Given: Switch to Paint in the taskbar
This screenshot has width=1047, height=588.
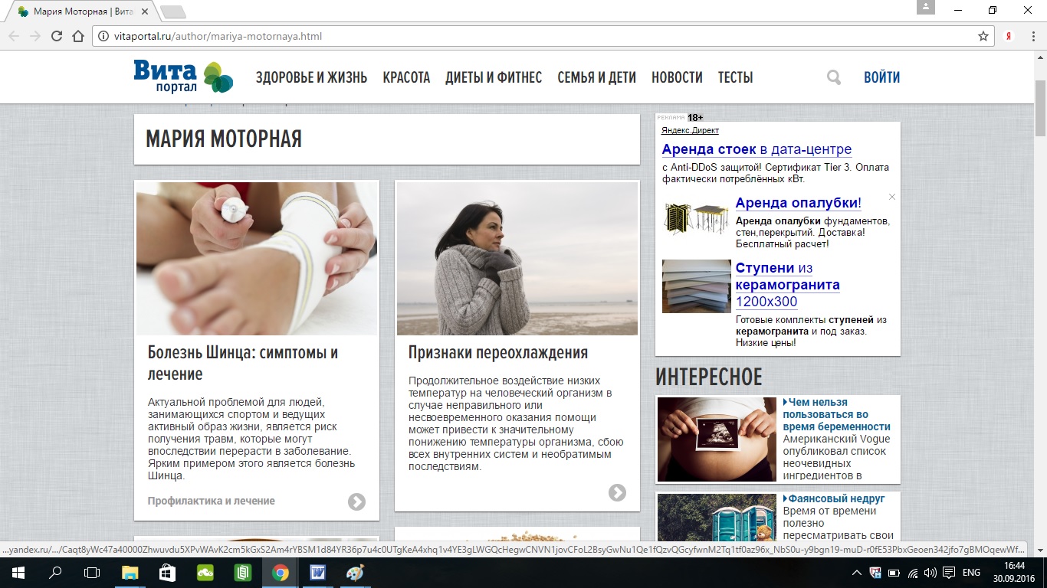Looking at the screenshot, I should coord(355,573).
